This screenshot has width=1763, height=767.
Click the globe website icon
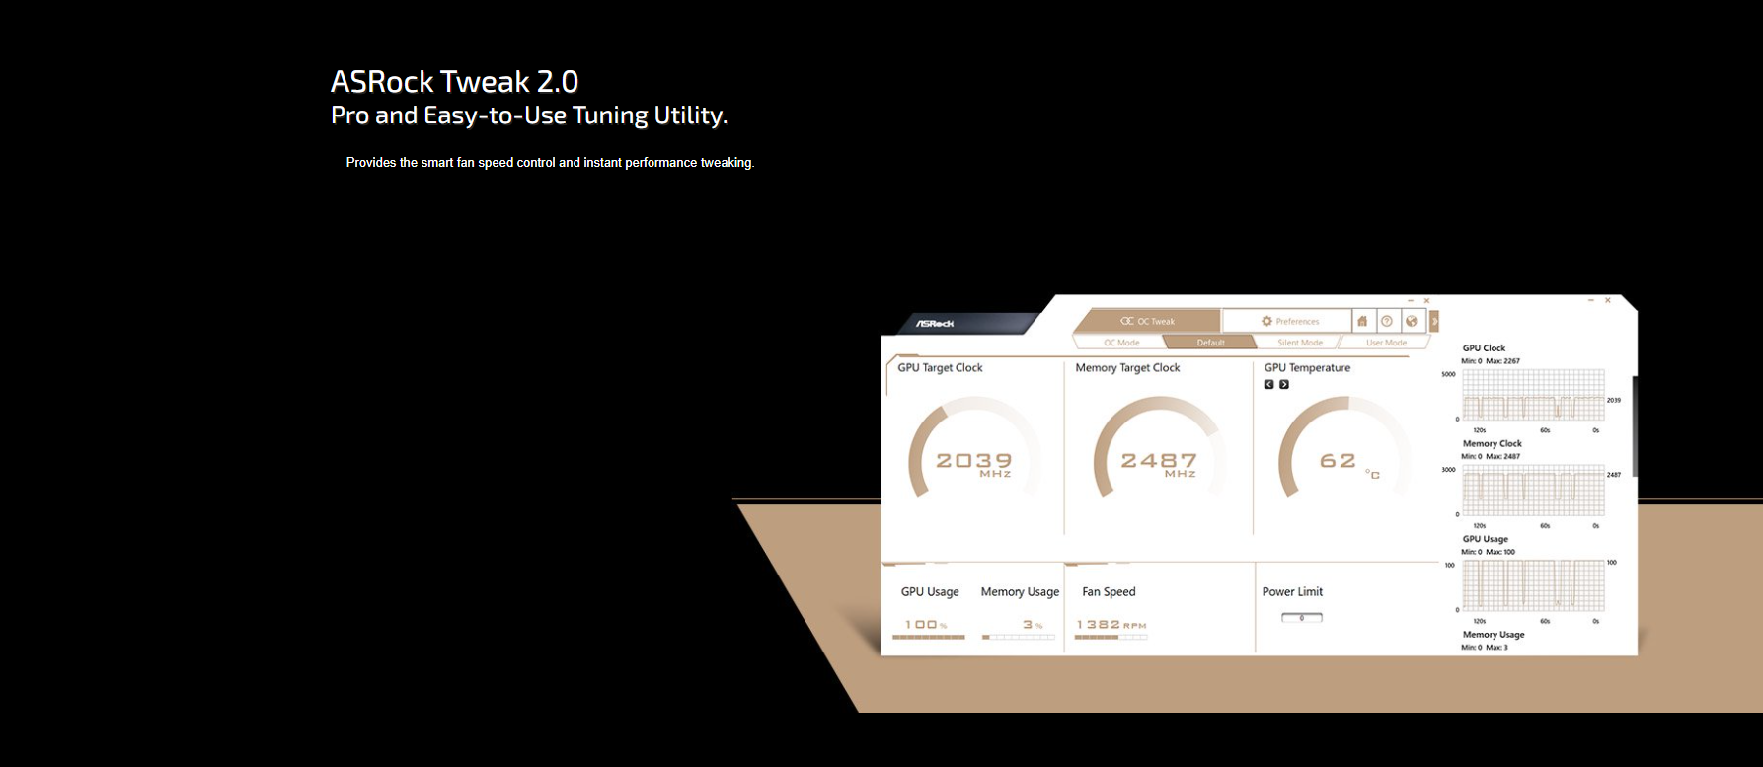coord(1412,321)
